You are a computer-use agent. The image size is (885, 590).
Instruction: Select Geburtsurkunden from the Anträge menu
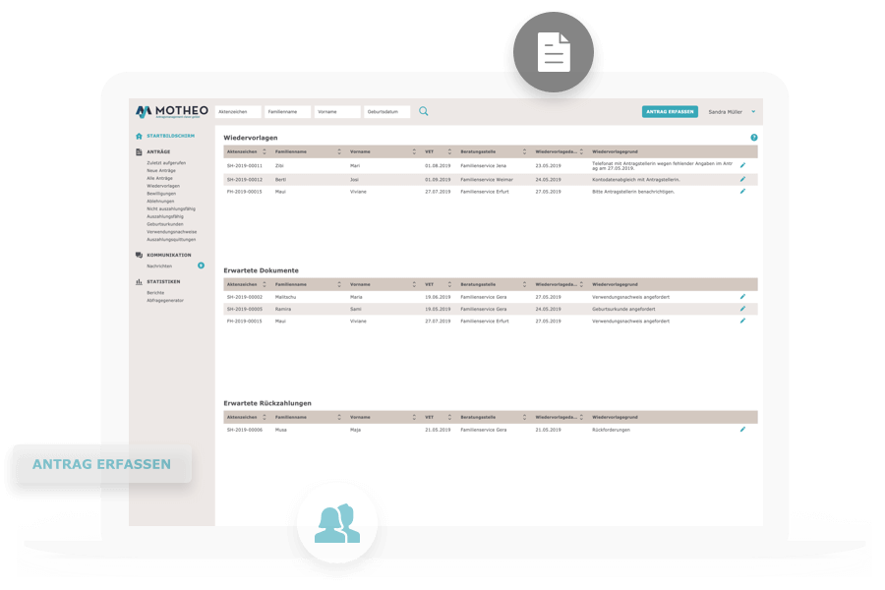165,224
